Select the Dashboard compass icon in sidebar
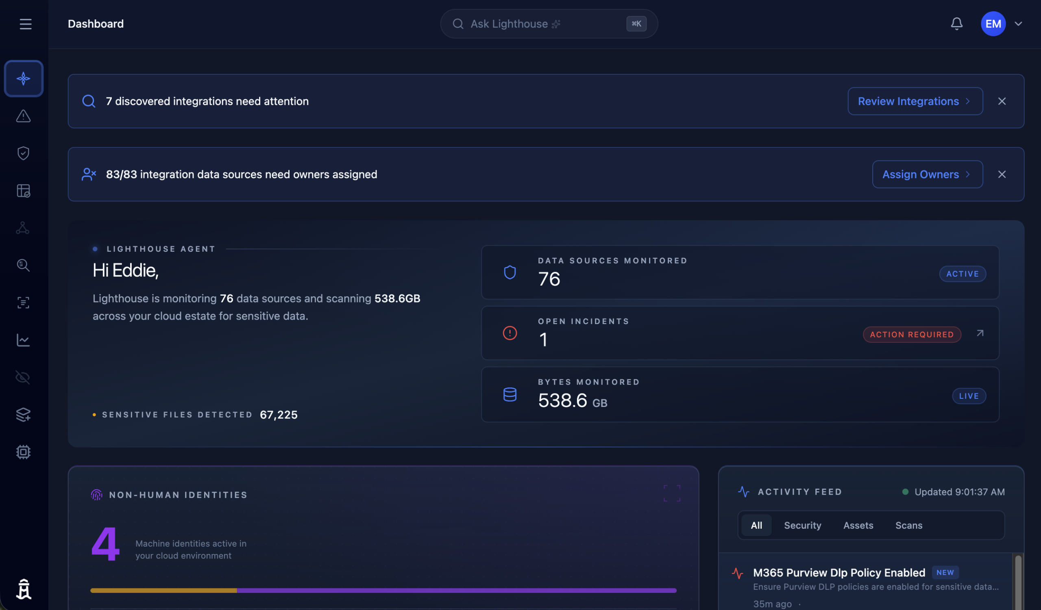The image size is (1041, 610). click(x=24, y=78)
